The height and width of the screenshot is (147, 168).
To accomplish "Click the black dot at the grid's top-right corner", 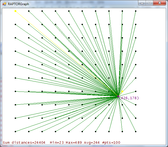I will pos(136,11).
